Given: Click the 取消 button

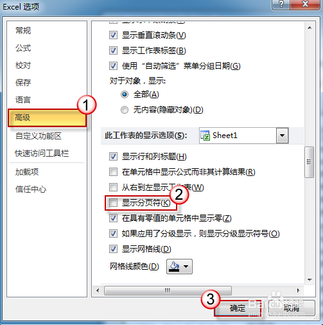Looking at the screenshot, I should point(292,308).
